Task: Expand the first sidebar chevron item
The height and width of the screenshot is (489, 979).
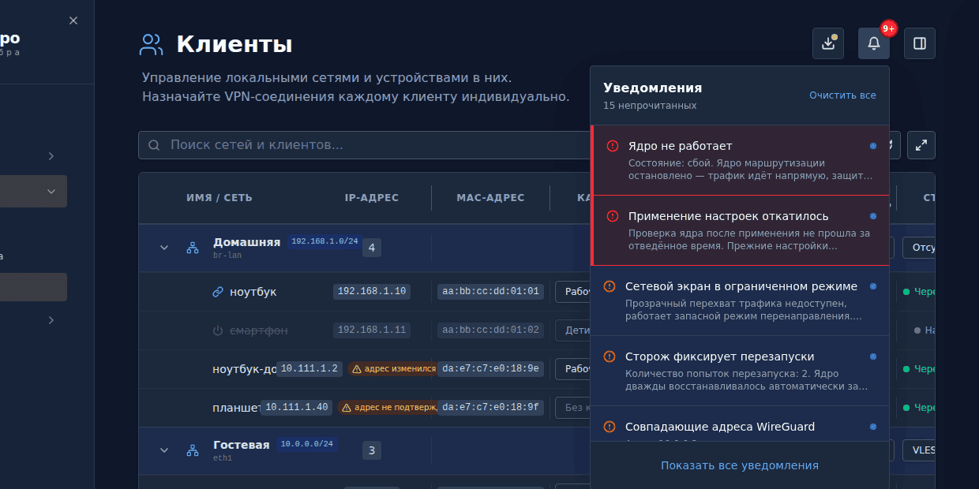Action: pos(51,156)
